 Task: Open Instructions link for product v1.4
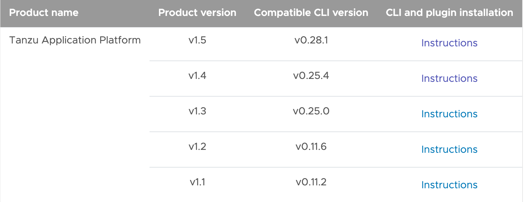click(x=449, y=79)
